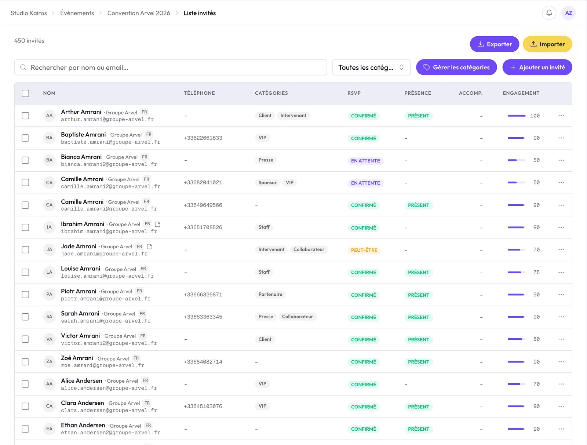Click Bianca Amrani's engagement bar

[517, 160]
